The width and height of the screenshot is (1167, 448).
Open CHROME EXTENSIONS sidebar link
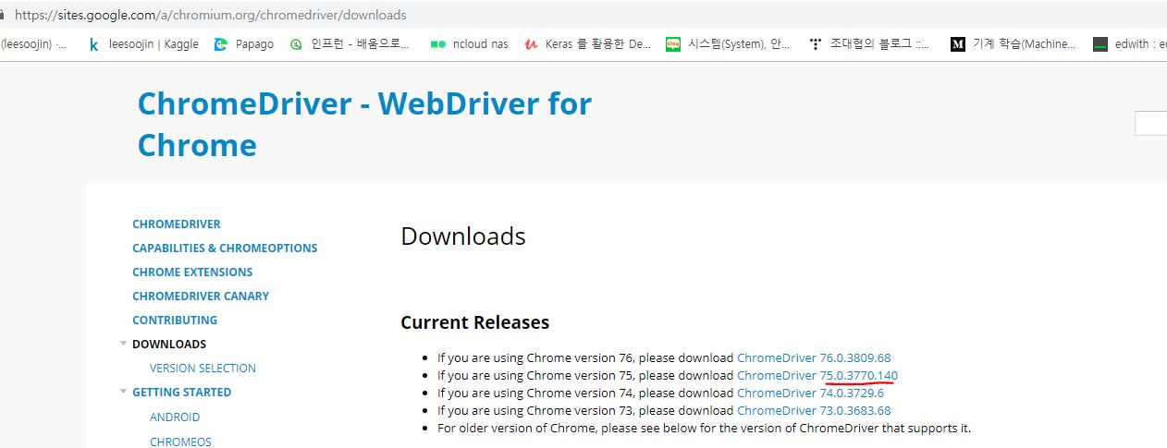pos(192,272)
